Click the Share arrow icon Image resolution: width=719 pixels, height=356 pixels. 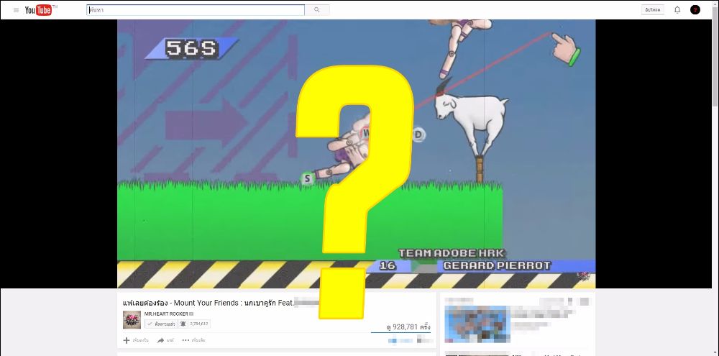coord(162,340)
